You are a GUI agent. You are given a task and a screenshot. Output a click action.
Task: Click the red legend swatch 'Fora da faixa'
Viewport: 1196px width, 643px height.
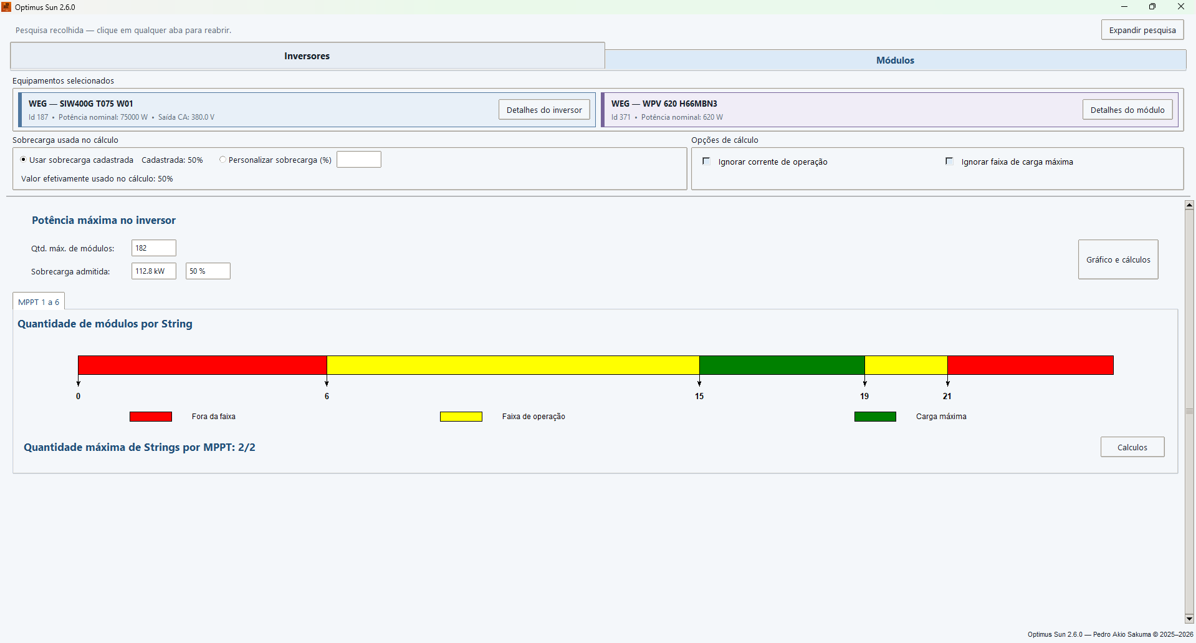pyautogui.click(x=151, y=417)
